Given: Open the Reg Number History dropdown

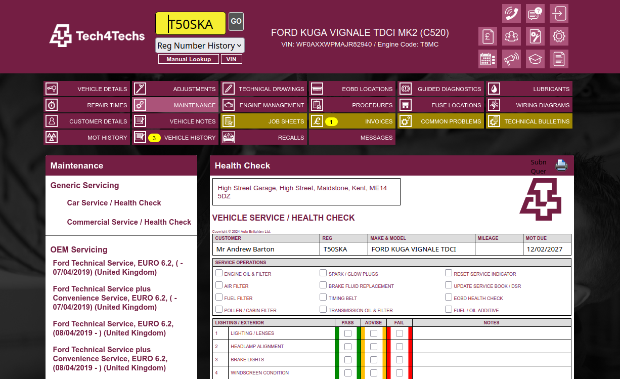Looking at the screenshot, I should pos(200,46).
